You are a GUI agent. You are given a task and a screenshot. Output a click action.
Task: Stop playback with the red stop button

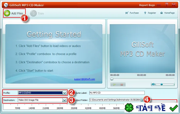pos(122,85)
